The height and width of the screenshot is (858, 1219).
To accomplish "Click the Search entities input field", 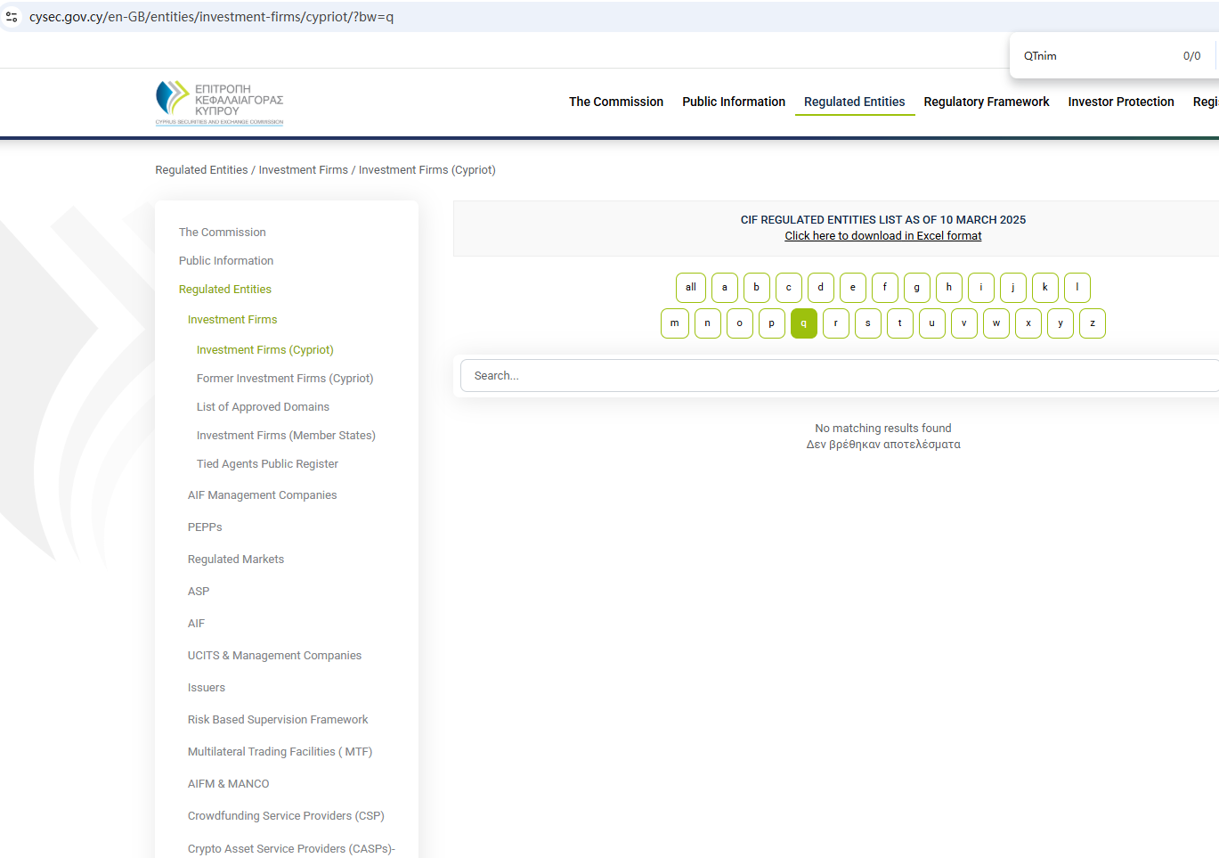I will tap(840, 376).
